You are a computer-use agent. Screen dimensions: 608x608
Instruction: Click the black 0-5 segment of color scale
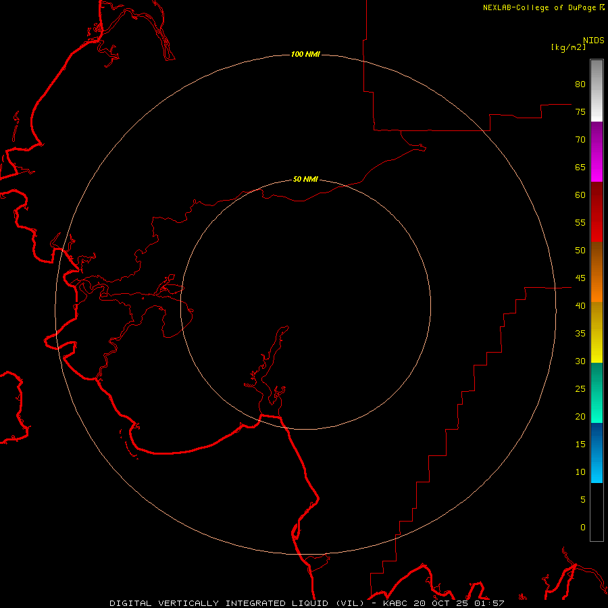[x=597, y=512]
